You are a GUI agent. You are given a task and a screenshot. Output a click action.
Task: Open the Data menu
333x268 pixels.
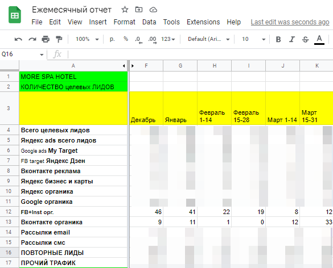pyautogui.click(x=149, y=22)
